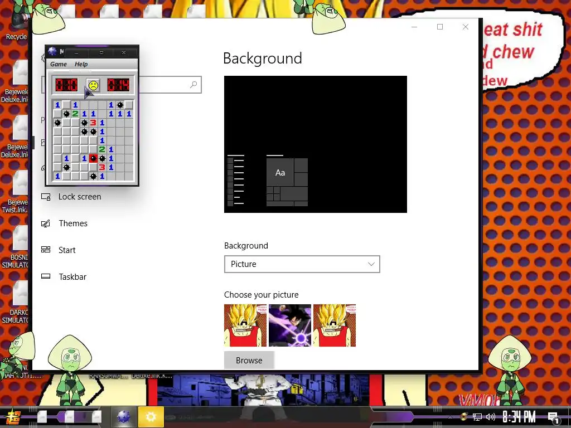
Task: Click the disc icon in the system tray
Action: click(x=463, y=417)
